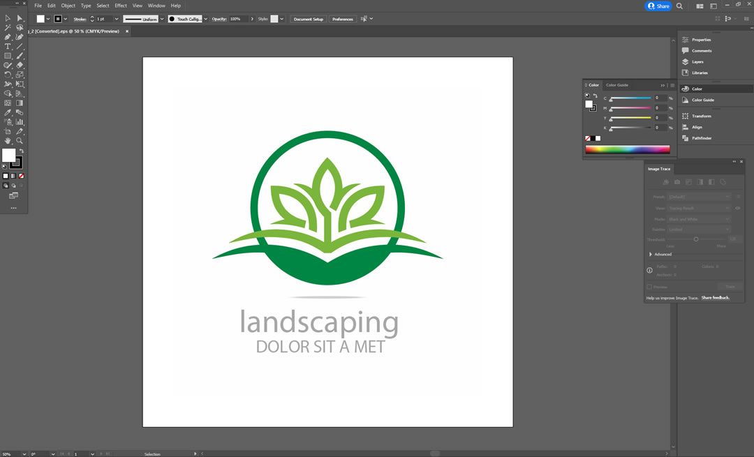Open the Effect menu
This screenshot has width=754, height=457.
(121, 6)
